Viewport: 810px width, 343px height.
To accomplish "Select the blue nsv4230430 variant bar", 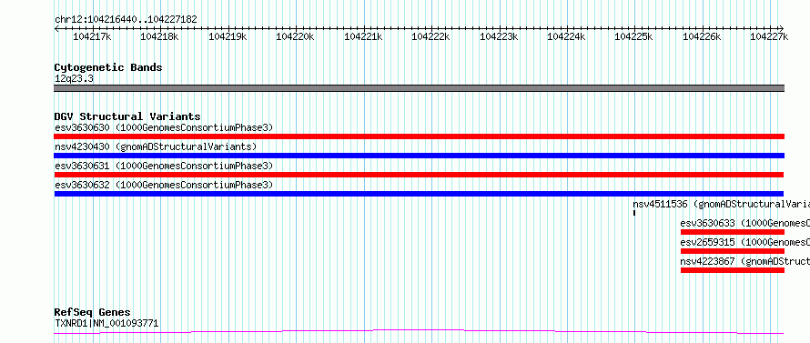I will click(x=419, y=156).
